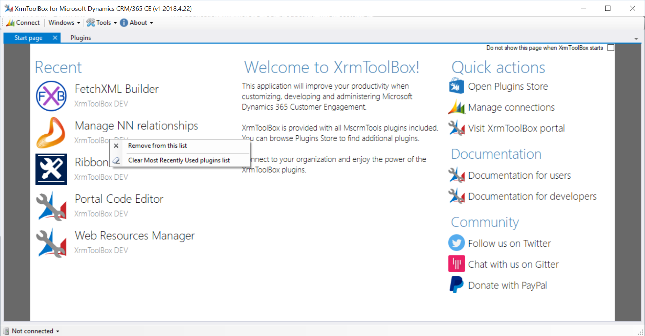The height and width of the screenshot is (336, 645).
Task: Click the partly hidden Ribbon plugin title
Action: click(x=91, y=162)
